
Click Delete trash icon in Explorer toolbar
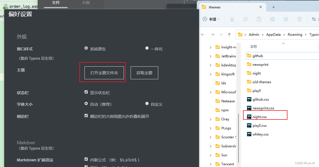click(300, 19)
